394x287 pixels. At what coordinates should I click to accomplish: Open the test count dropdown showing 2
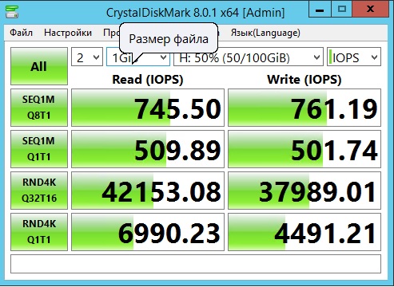point(87,57)
